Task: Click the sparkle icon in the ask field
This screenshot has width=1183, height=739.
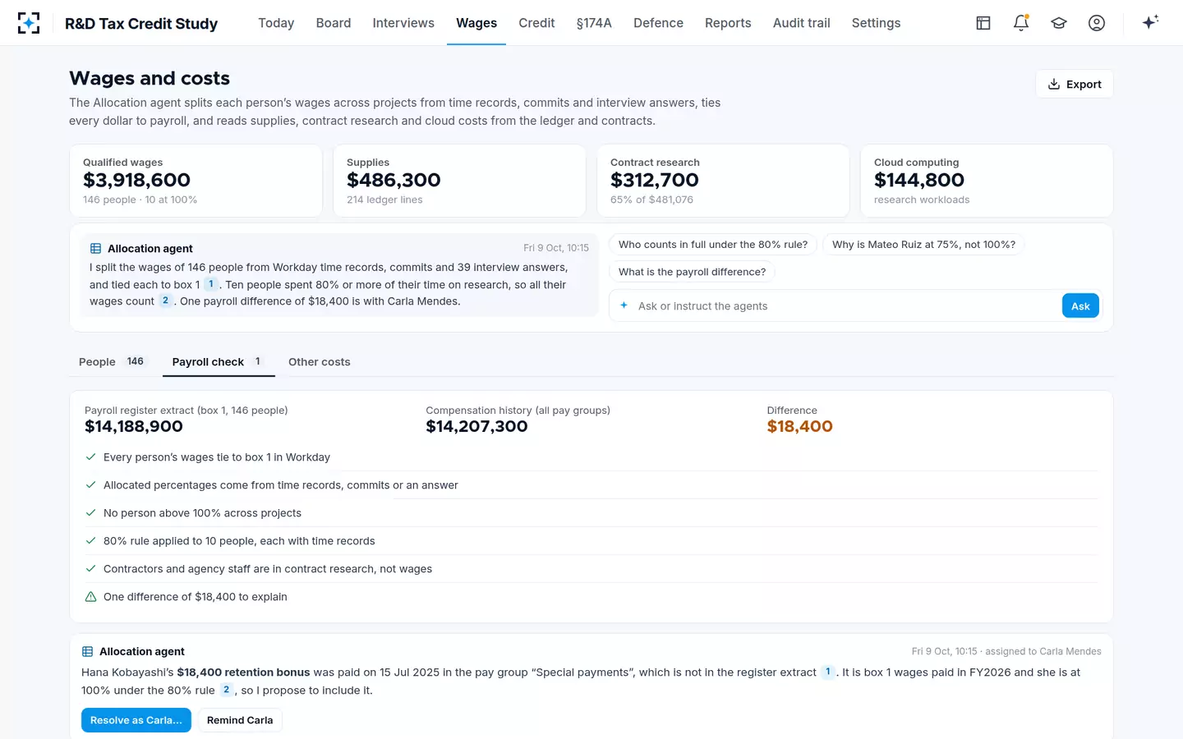Action: coord(624,305)
